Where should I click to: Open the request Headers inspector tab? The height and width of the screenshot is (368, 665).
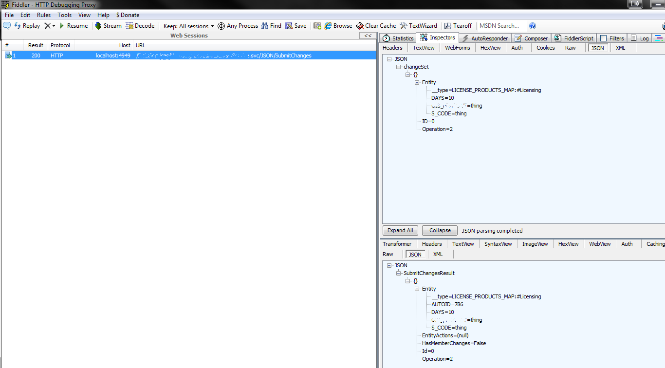point(393,48)
